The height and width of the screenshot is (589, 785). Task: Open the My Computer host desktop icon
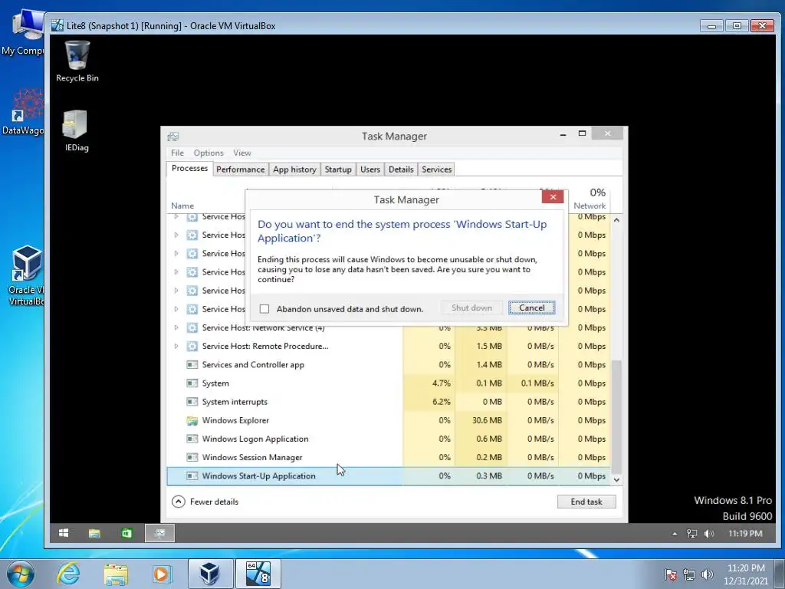[x=23, y=32]
